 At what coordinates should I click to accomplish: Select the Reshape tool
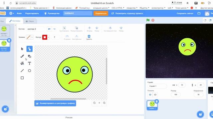point(30,49)
